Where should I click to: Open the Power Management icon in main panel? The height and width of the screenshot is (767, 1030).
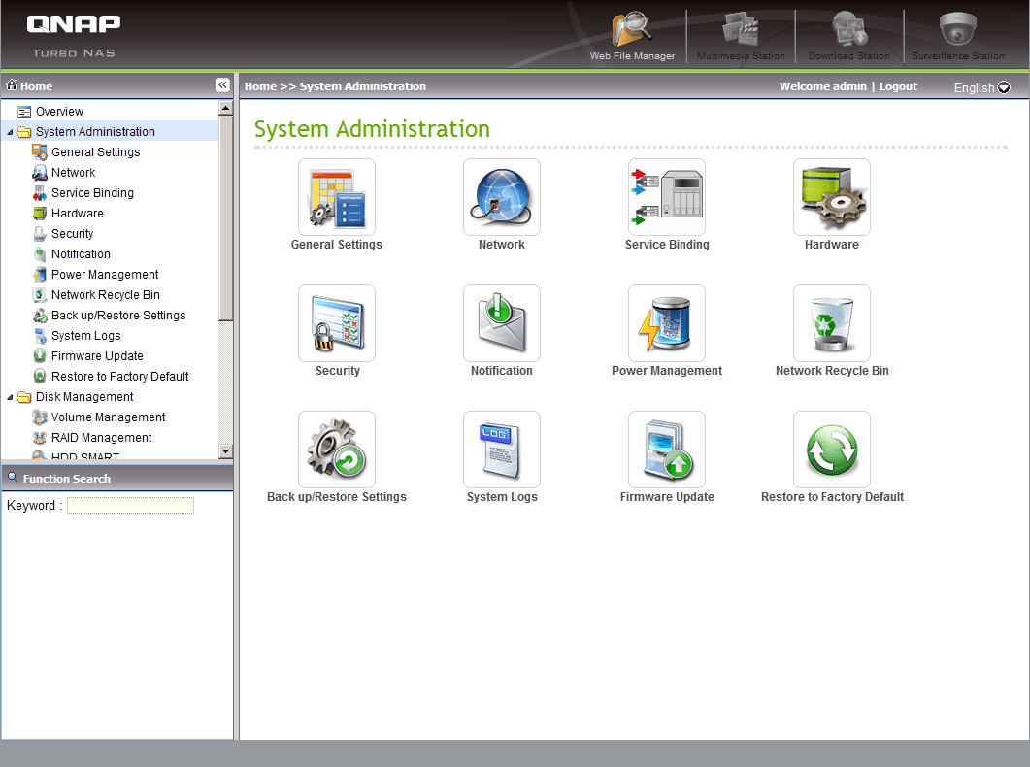pos(667,323)
